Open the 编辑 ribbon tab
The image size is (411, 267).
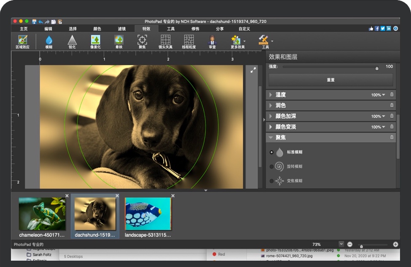tap(48, 29)
